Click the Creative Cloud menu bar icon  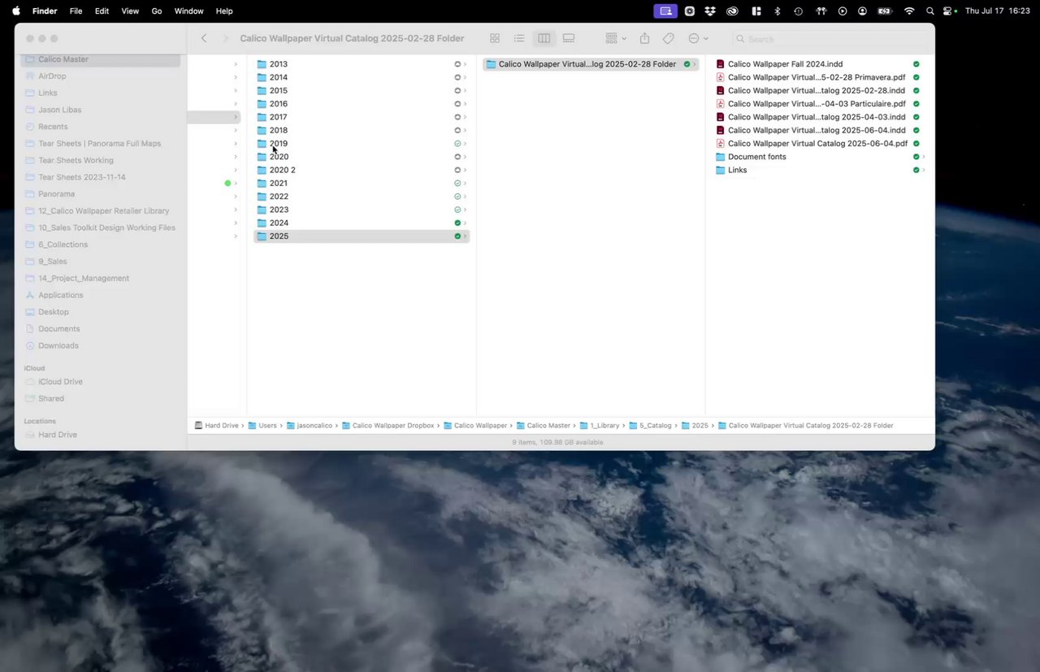(x=732, y=11)
